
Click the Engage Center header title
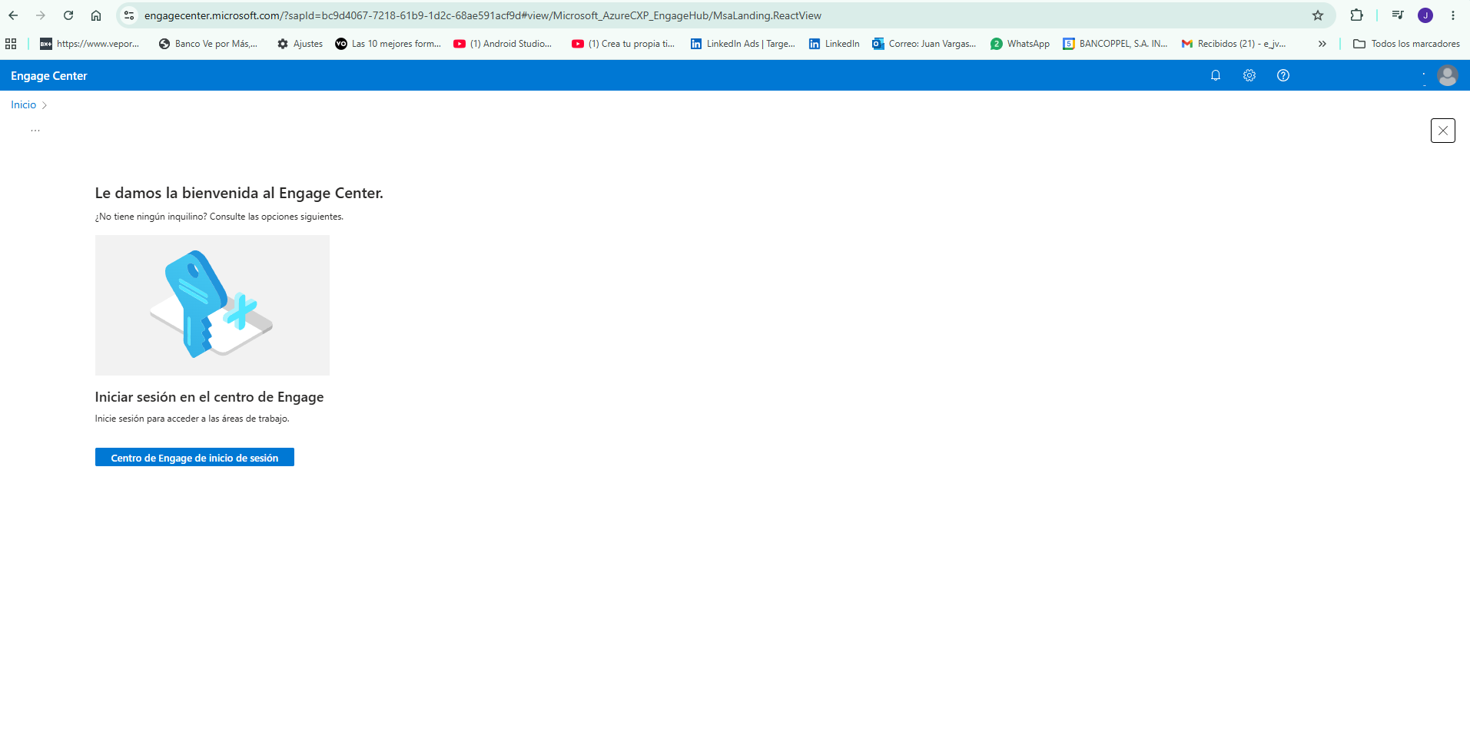49,76
